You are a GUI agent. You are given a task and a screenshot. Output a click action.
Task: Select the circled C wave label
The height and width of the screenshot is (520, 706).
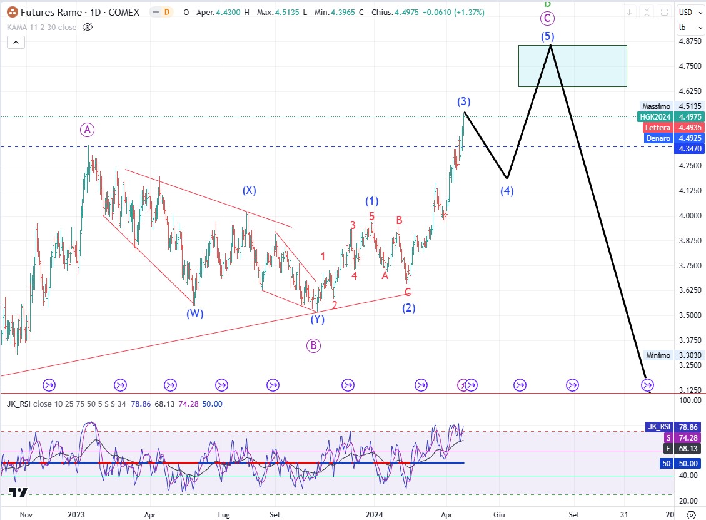[547, 19]
